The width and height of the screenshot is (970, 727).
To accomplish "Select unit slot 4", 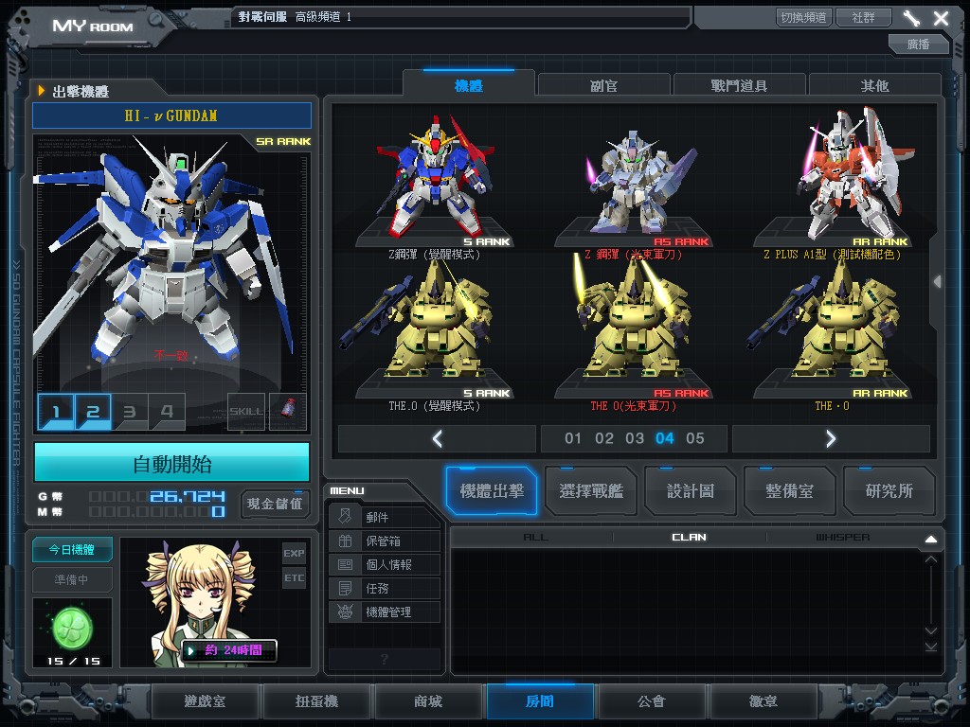I will (167, 411).
